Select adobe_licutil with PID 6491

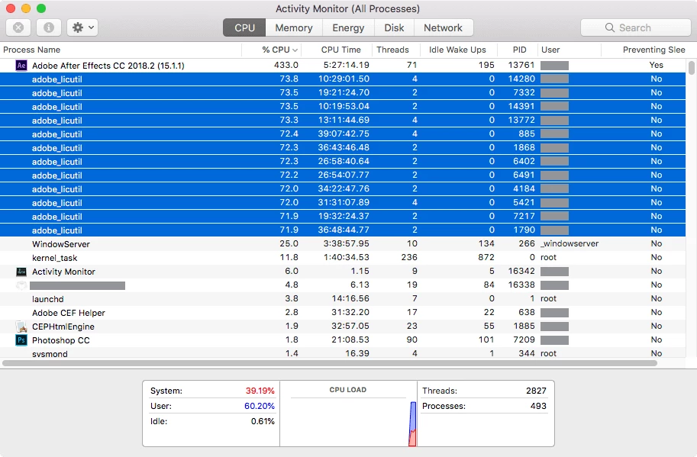click(x=343, y=175)
